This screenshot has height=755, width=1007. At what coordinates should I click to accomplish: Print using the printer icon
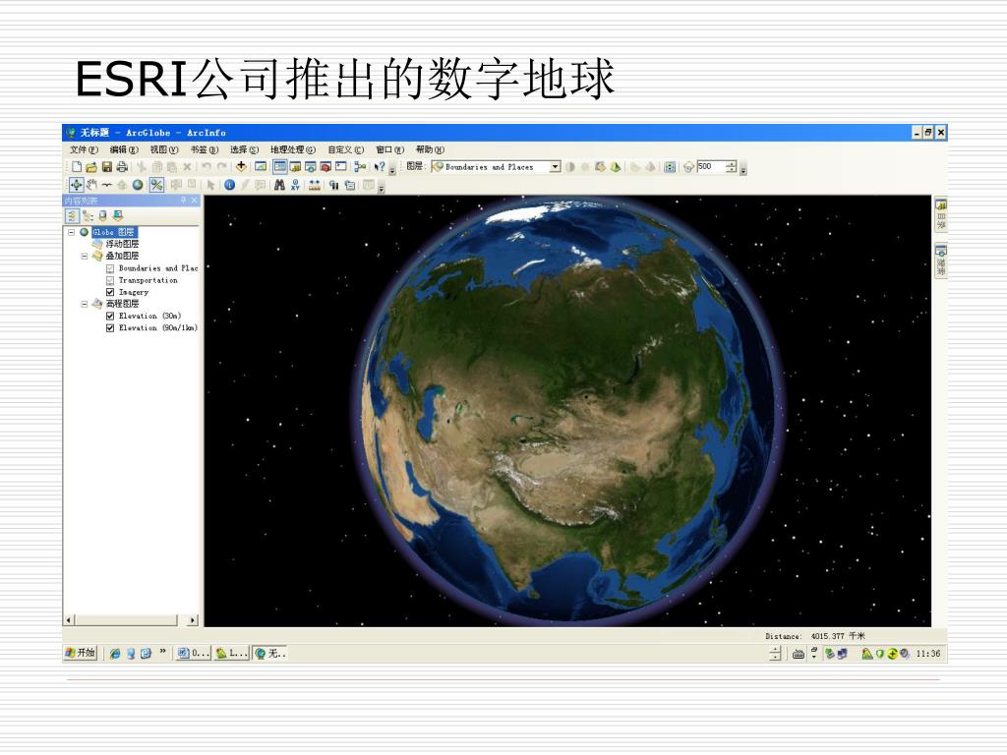click(x=121, y=167)
